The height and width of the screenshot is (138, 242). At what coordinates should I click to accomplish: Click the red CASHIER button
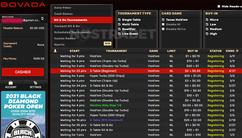pos(23,72)
